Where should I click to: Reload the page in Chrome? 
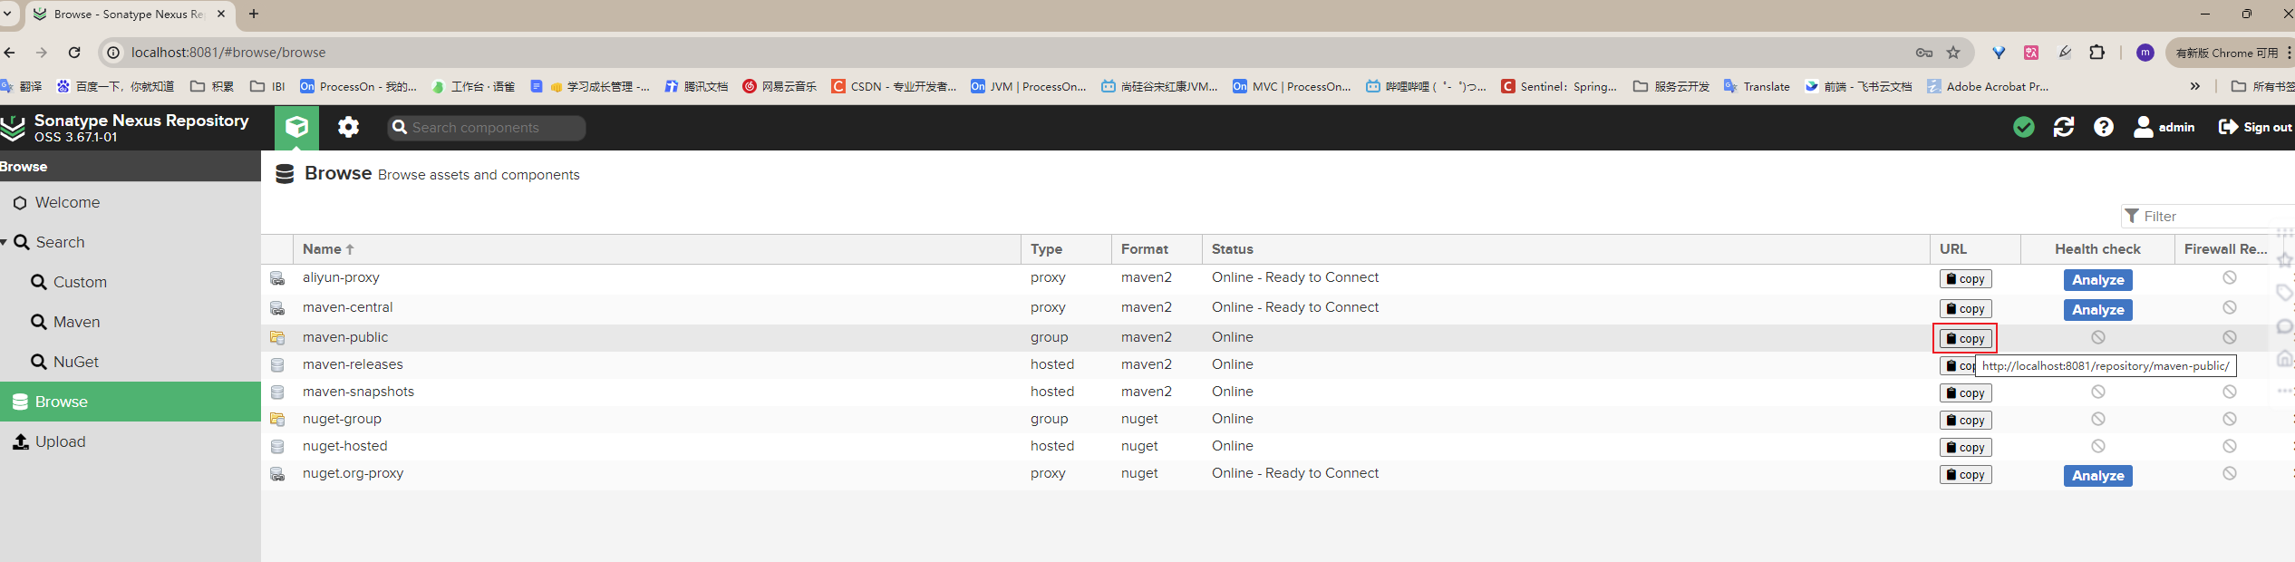(x=74, y=53)
